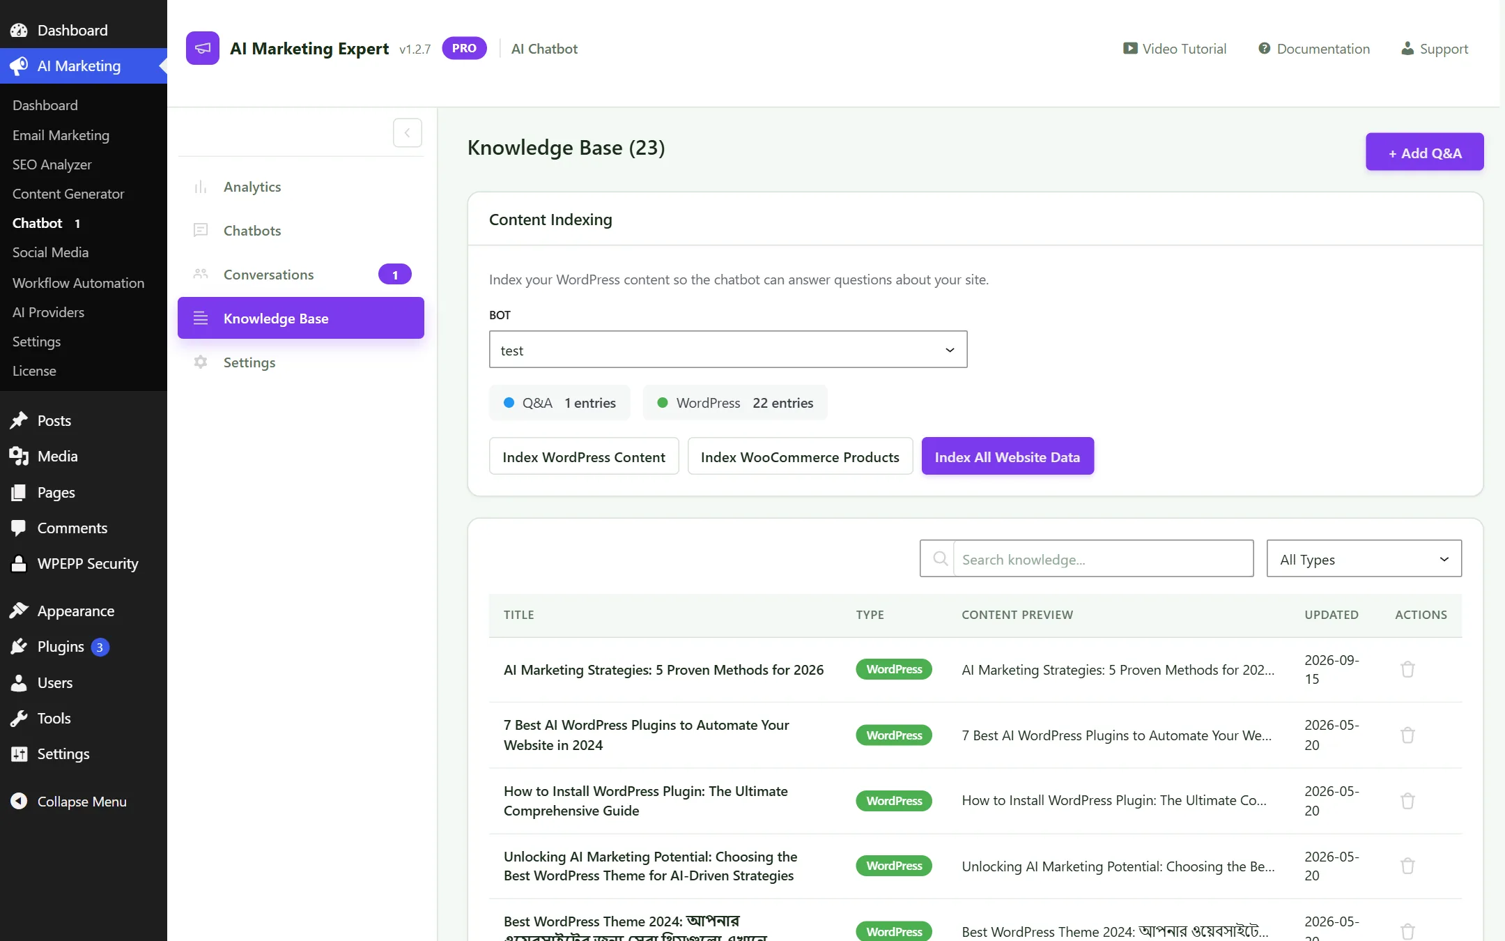Open the All Types filter dropdown

[x=1364, y=559]
